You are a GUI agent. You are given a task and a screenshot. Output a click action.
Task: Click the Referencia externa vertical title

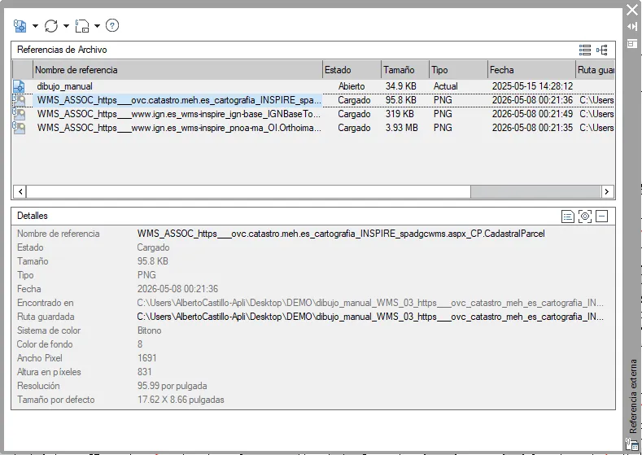click(633, 396)
